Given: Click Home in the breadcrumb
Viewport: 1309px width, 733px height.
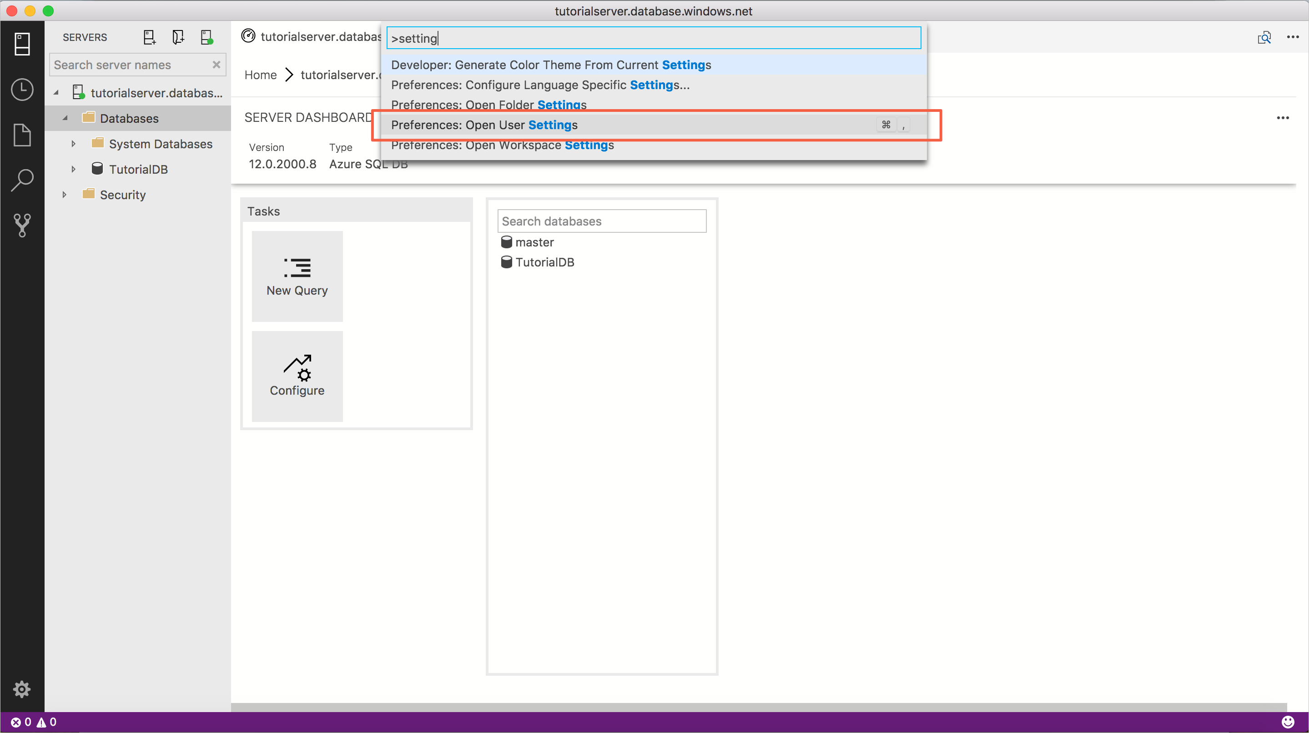Looking at the screenshot, I should coord(260,75).
